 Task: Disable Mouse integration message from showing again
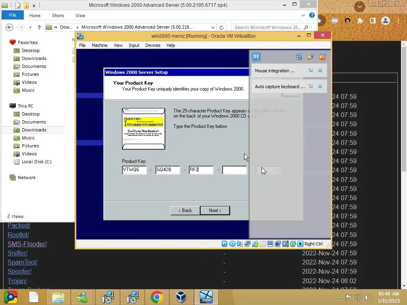pyautogui.click(x=311, y=71)
